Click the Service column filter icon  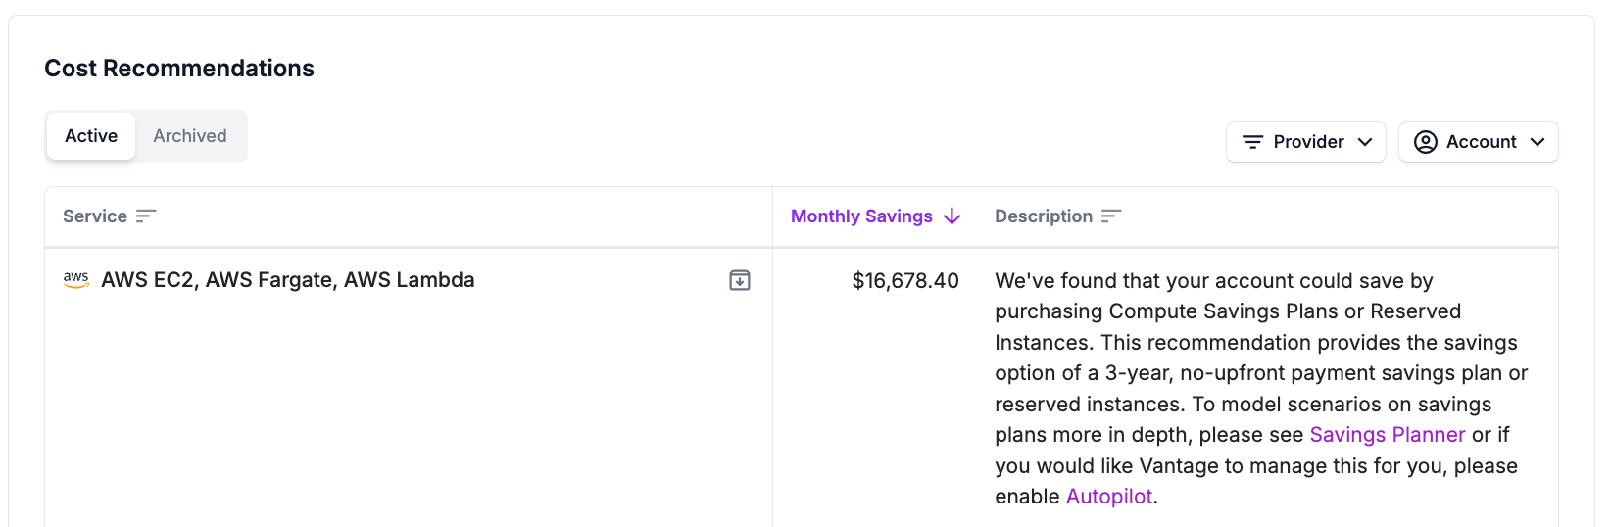[146, 216]
